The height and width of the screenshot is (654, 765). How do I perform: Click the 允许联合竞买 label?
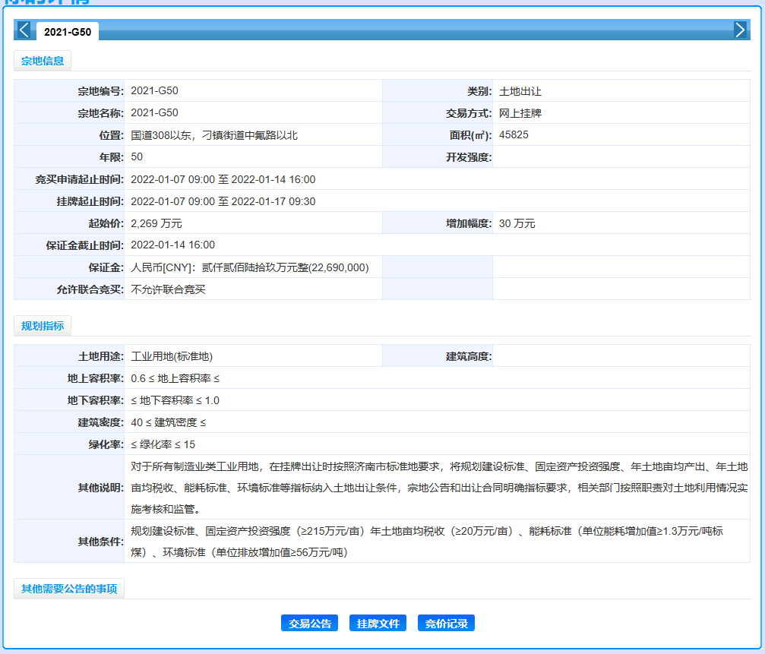pos(90,289)
